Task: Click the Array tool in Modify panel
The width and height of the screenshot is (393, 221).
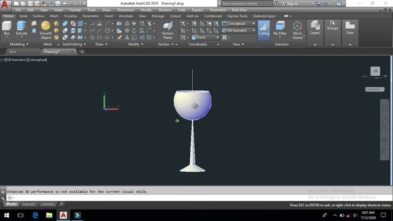Action: click(x=149, y=37)
